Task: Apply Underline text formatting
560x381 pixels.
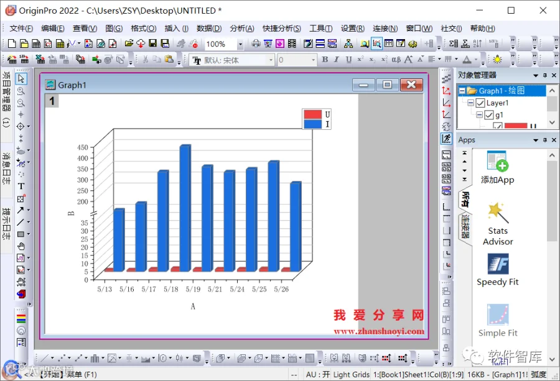Action: point(348,60)
